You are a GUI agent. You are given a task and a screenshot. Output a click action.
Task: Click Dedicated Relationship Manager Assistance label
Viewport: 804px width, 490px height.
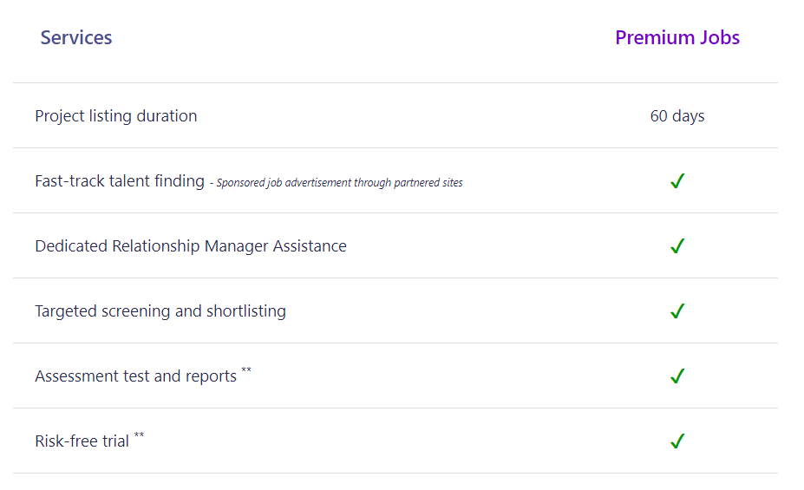coord(191,246)
